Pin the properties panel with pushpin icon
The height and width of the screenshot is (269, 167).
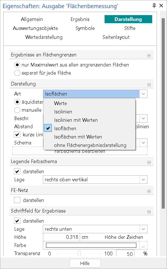pos(154,6)
